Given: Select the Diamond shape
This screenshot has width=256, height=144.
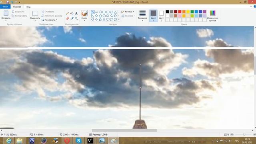Looking at the screenshot, I should (x=96, y=16).
